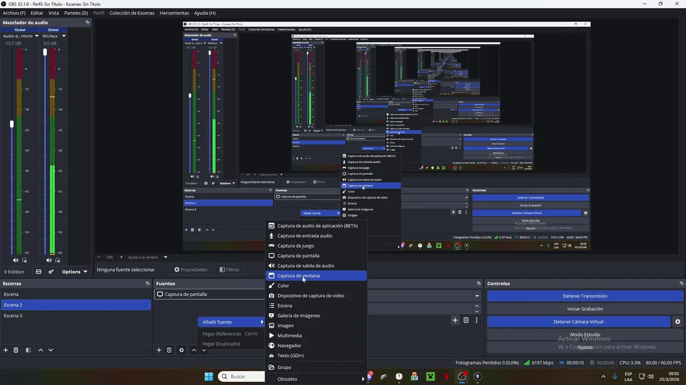
Task: Open desktop audio source options dropdown arrow
Action: (x=37, y=36)
